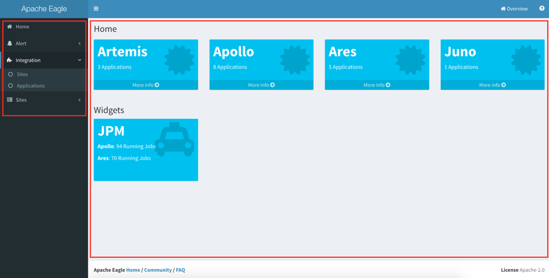This screenshot has width=549, height=278.
Task: Open the FAQ footer link
Action: tap(180, 270)
